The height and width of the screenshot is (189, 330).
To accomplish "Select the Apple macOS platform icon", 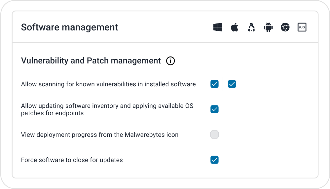I will (x=235, y=27).
